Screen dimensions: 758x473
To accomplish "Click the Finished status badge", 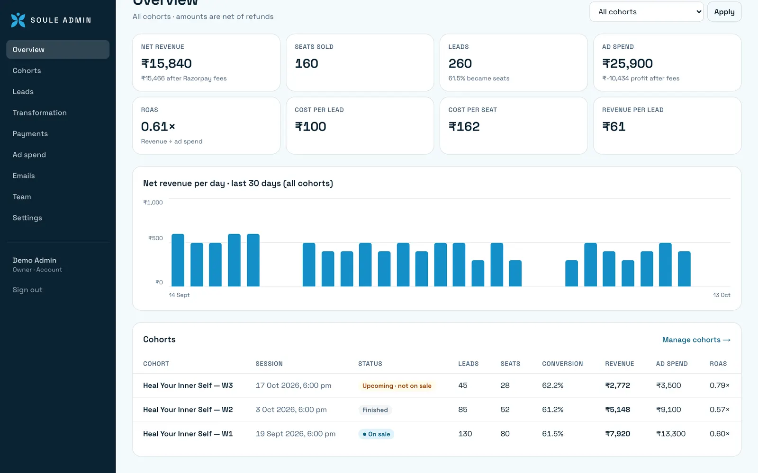I will [x=375, y=410].
